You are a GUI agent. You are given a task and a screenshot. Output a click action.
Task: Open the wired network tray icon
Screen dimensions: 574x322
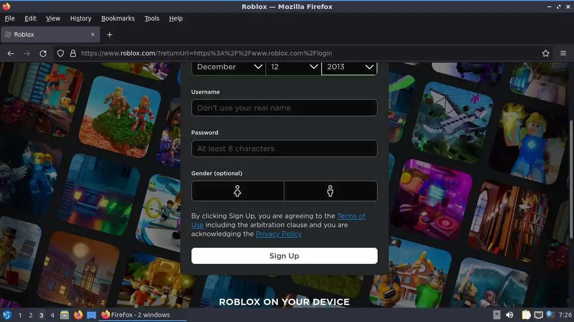pos(538,315)
